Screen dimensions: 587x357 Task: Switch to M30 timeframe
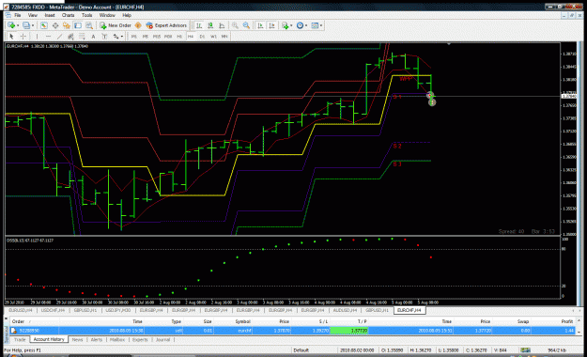pyautogui.click(x=168, y=37)
